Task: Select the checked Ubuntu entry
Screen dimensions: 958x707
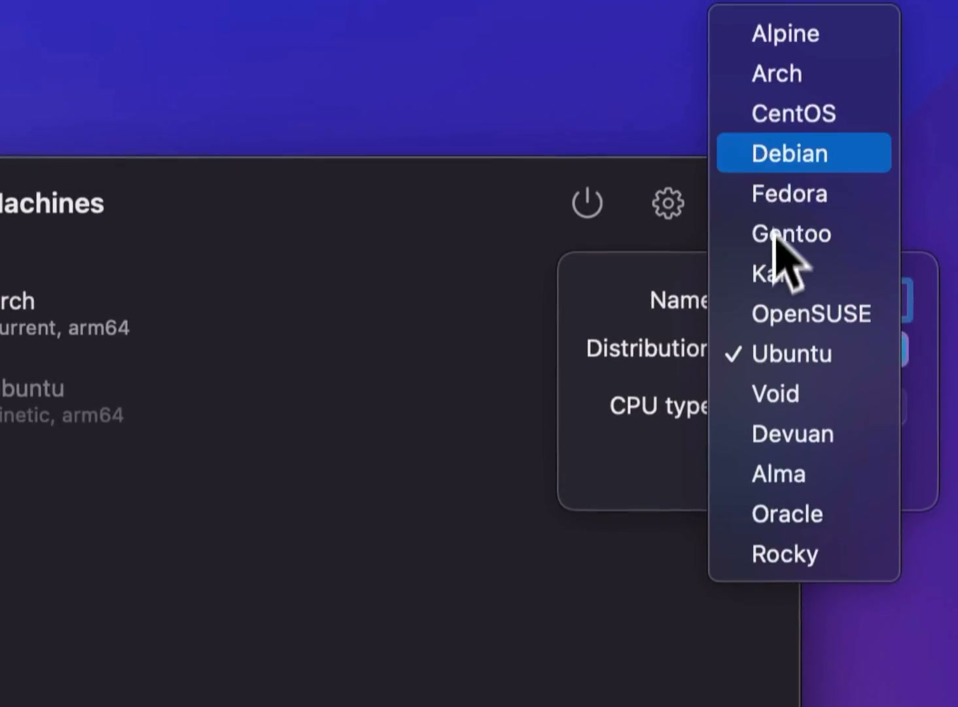Action: click(804, 353)
